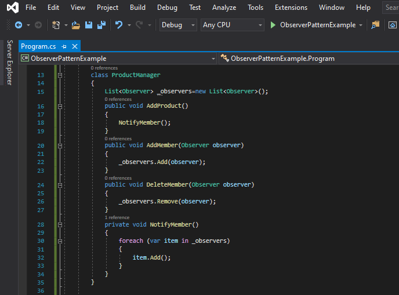399x295 pixels.
Task: Click _observers.Remove(observer); on line 26
Action: click(x=167, y=202)
